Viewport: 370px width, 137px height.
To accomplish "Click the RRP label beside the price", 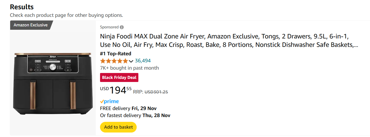I will click(138, 92).
